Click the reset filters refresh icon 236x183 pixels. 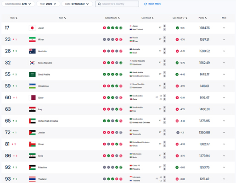[146, 4]
